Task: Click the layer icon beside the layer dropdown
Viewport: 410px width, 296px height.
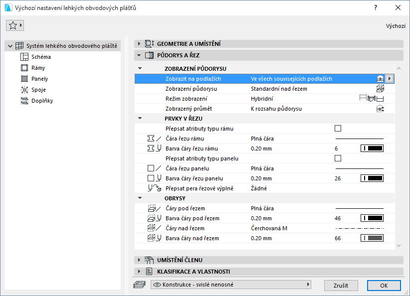Action: (x=139, y=285)
